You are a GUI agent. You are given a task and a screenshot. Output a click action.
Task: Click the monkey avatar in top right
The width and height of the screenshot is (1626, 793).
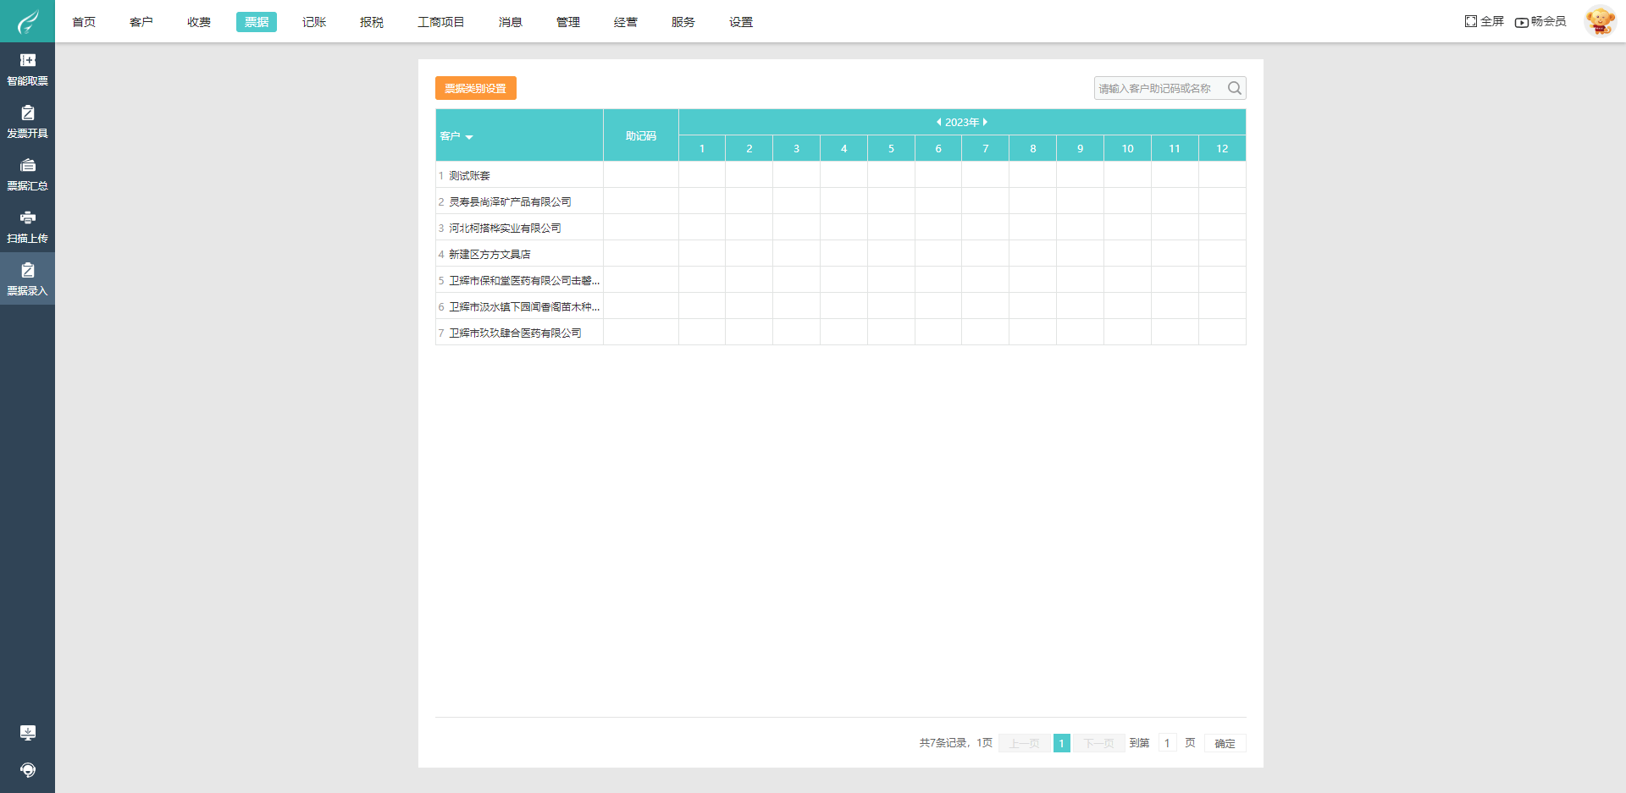pyautogui.click(x=1600, y=21)
